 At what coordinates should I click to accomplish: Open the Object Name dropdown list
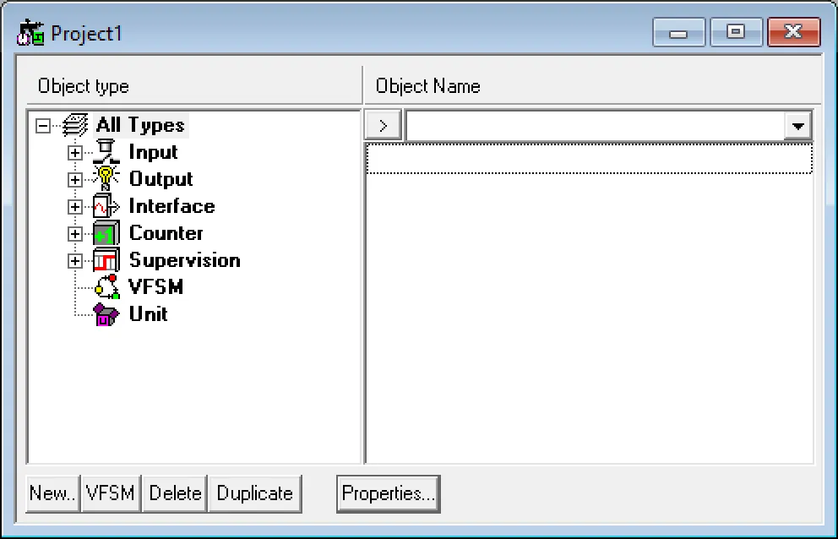pyautogui.click(x=797, y=125)
